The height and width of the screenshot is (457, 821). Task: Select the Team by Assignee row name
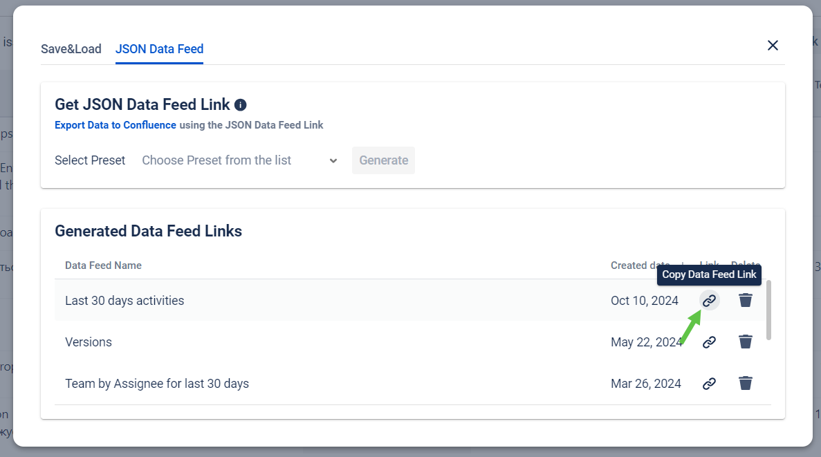tap(157, 384)
